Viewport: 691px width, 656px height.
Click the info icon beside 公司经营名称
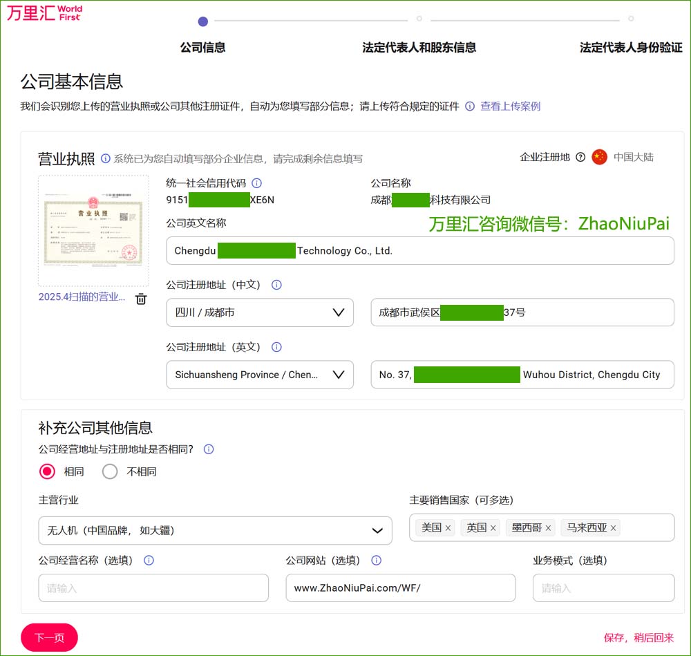click(x=148, y=561)
